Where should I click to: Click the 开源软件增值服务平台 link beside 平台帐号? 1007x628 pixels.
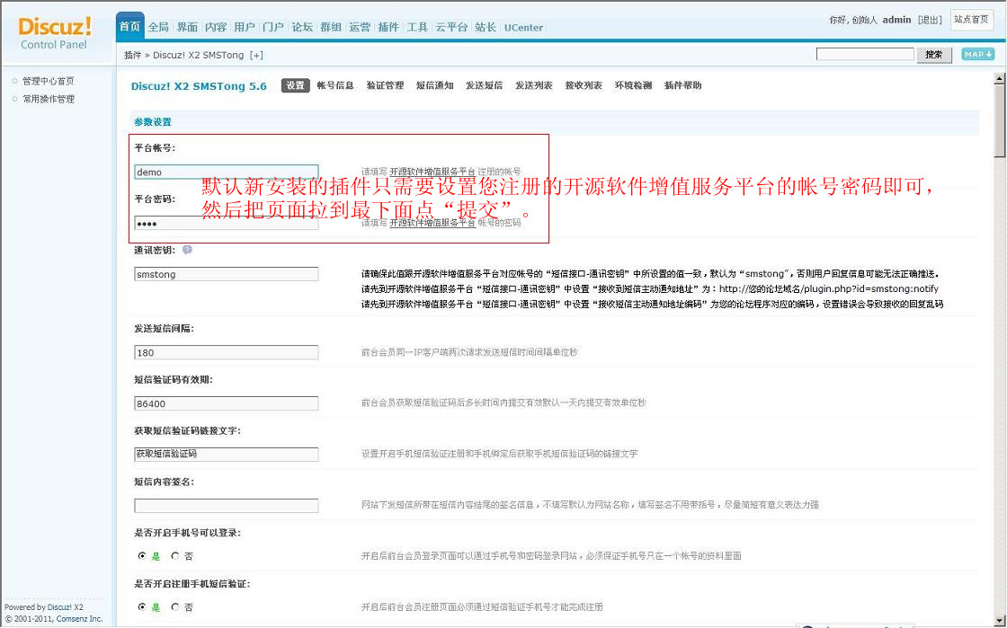coord(432,172)
